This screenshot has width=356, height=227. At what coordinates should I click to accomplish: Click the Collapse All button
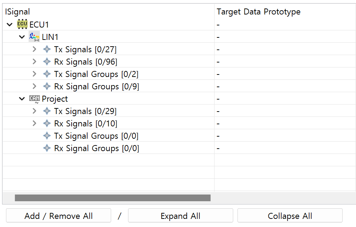290,215
